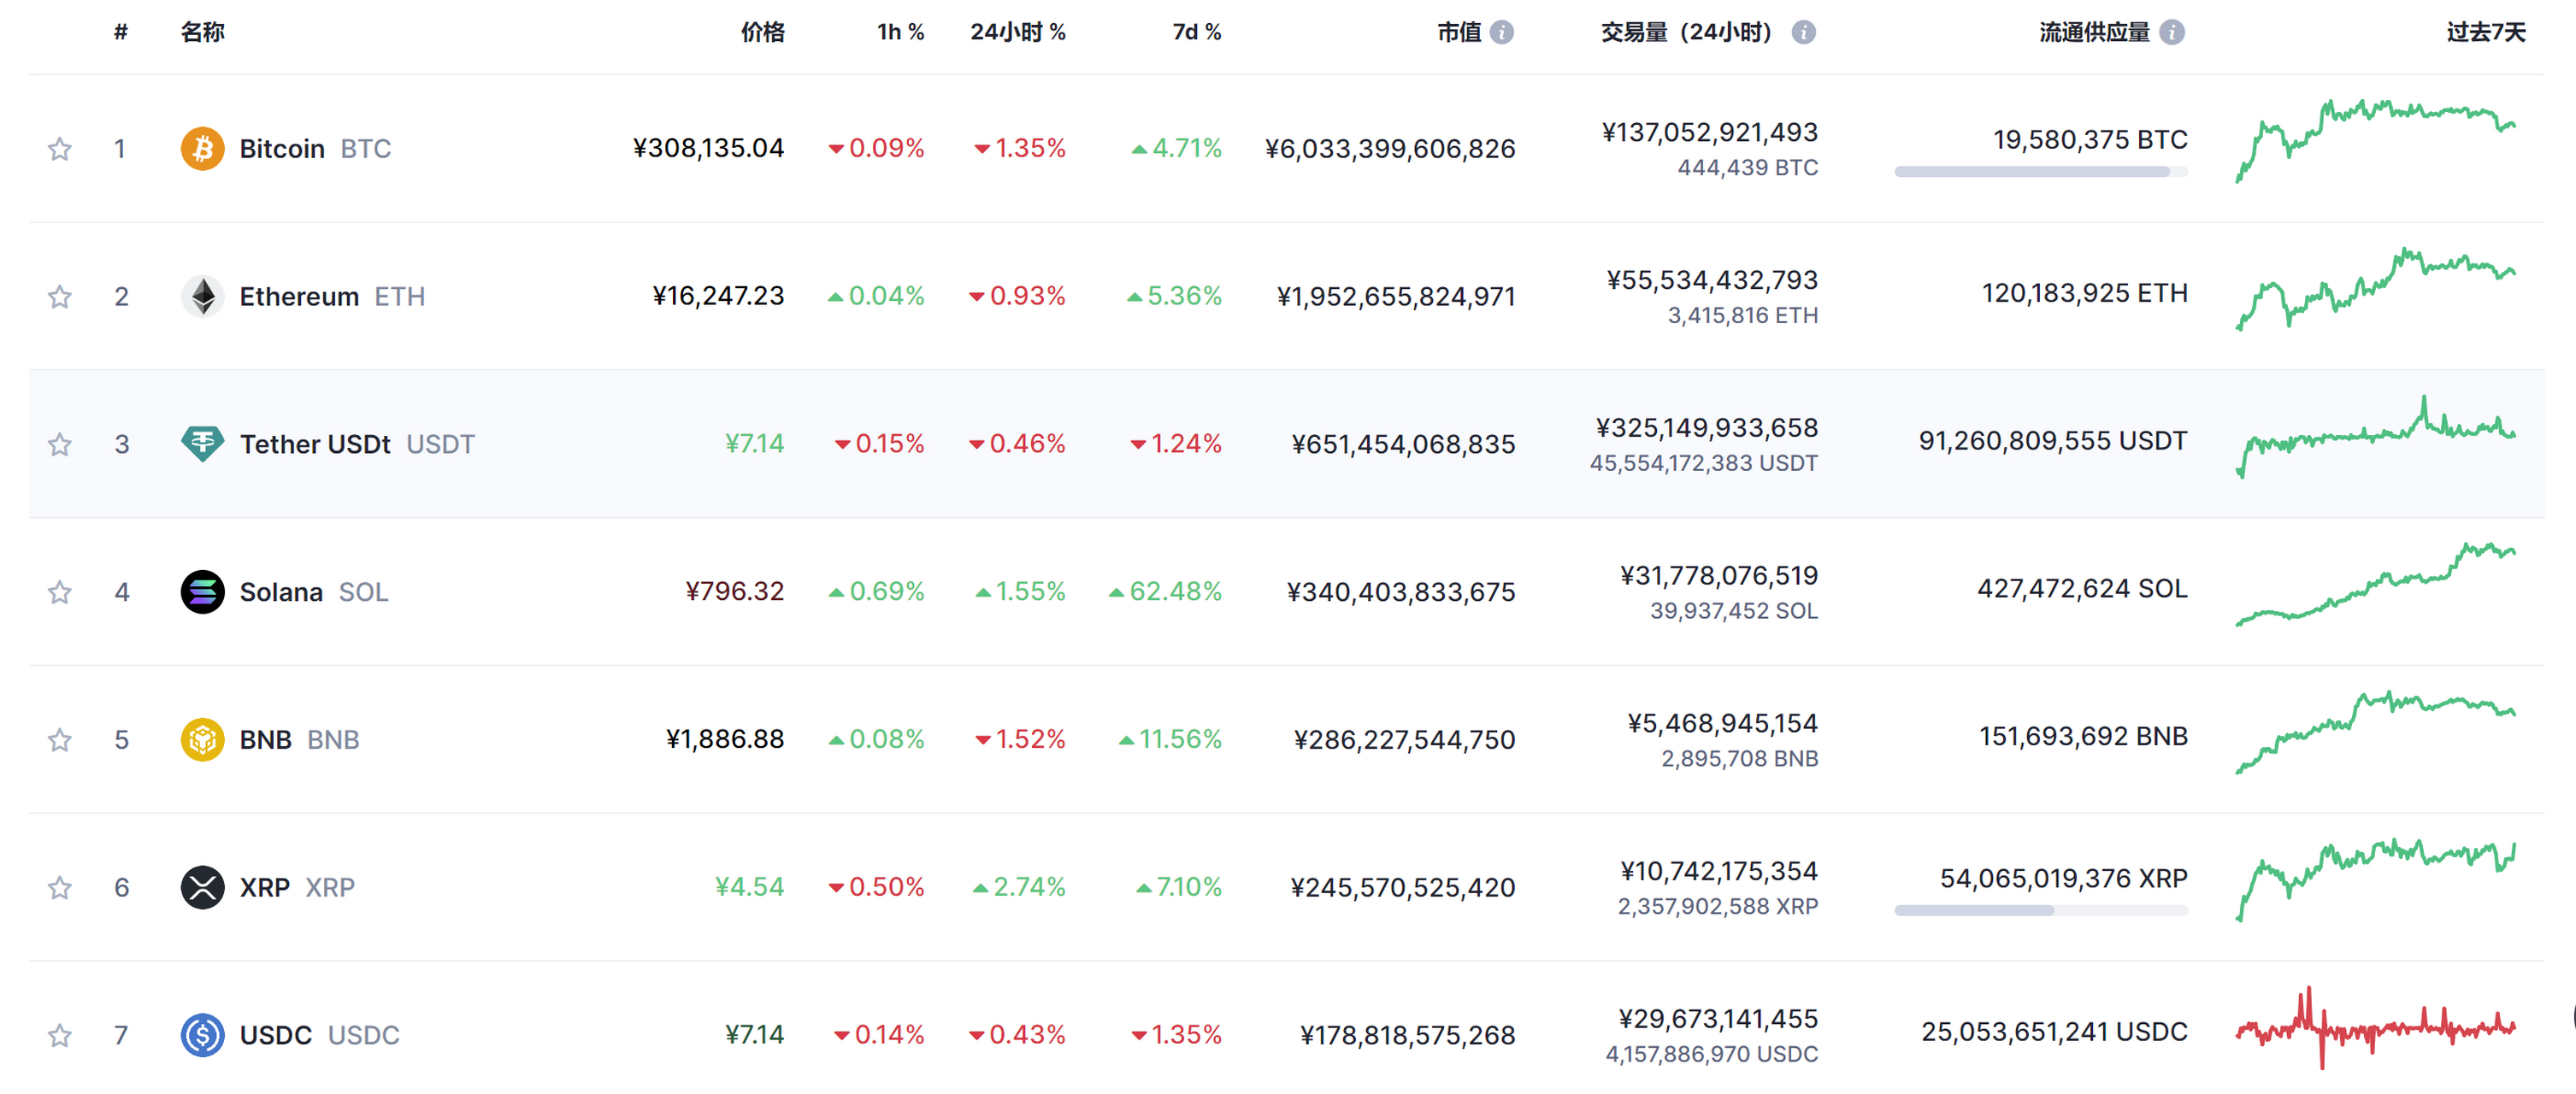Click Ethereum price ¥16,247.23
This screenshot has height=1094, width=2576.
click(718, 296)
